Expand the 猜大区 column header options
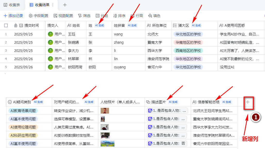Screen dimensions: 265x149 coord(184,25)
